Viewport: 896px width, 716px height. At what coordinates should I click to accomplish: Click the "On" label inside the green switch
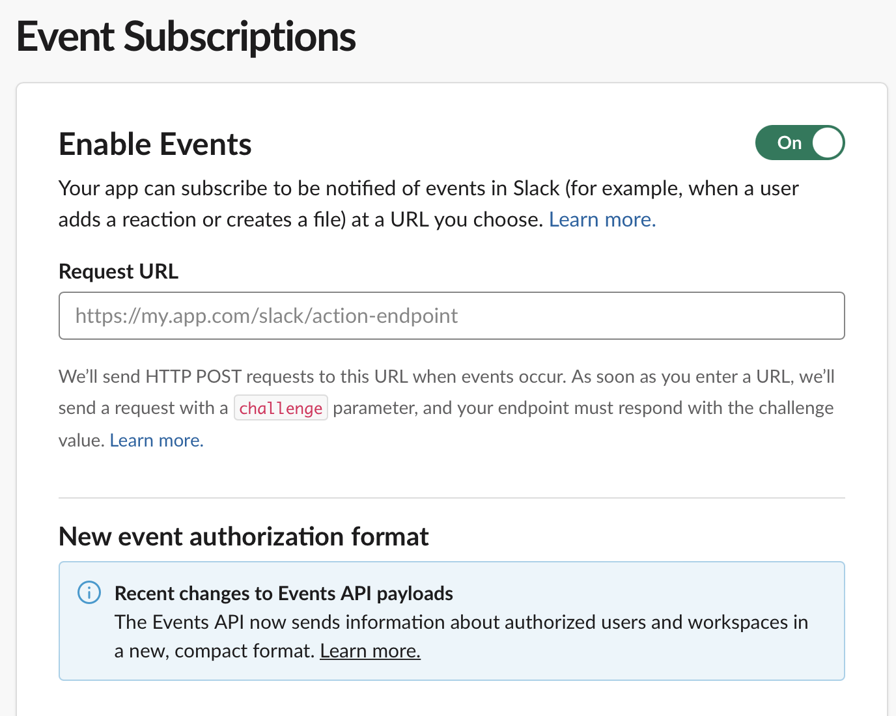point(789,143)
